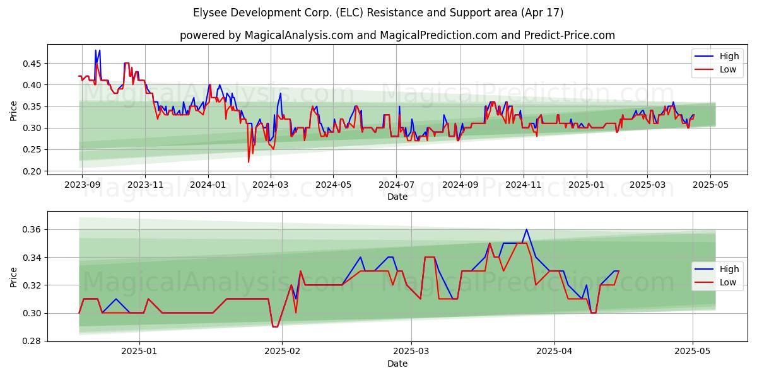
Task: Click the 'powered by MagicalAnalysis.com' subtitle
Action: [x=397, y=35]
